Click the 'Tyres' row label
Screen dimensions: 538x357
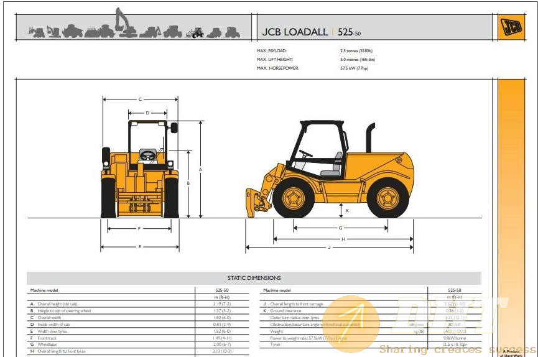coord(275,345)
